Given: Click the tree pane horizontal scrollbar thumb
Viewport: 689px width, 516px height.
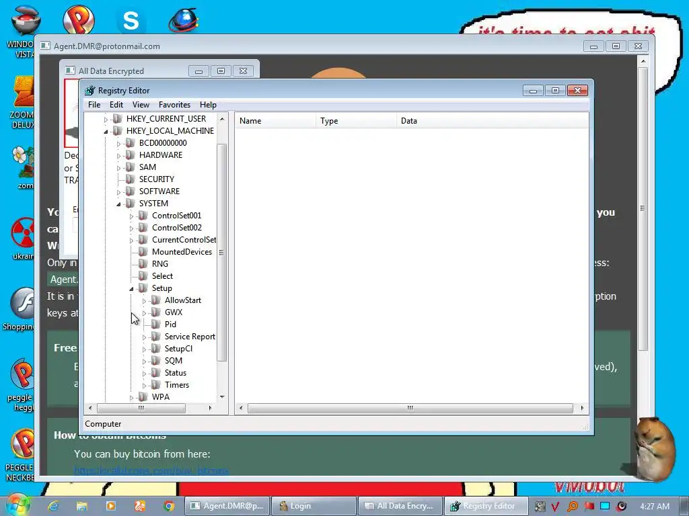Looking at the screenshot, I should click(x=141, y=408).
